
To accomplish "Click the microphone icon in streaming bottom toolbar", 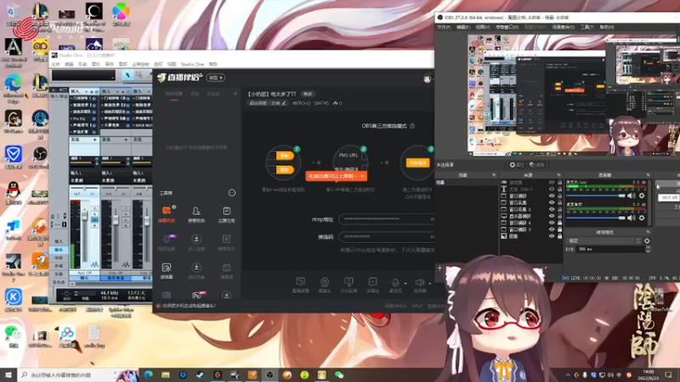I will pyautogui.click(x=395, y=283).
